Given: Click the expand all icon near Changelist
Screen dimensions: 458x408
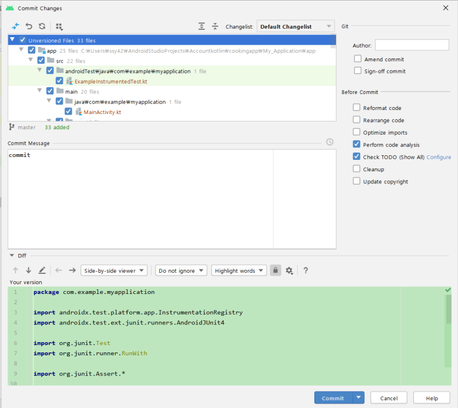Looking at the screenshot, I should coord(202,27).
